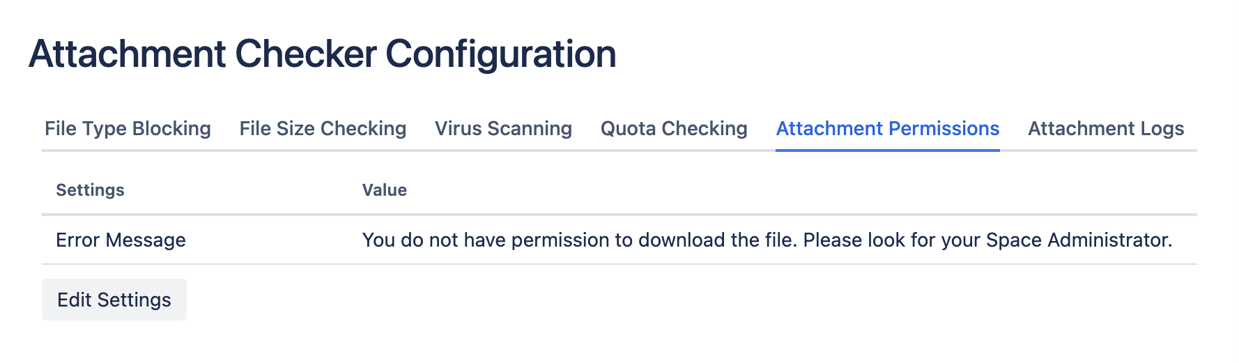1239x363 pixels.
Task: Switch to the File Size Checking tab
Action: (x=323, y=129)
